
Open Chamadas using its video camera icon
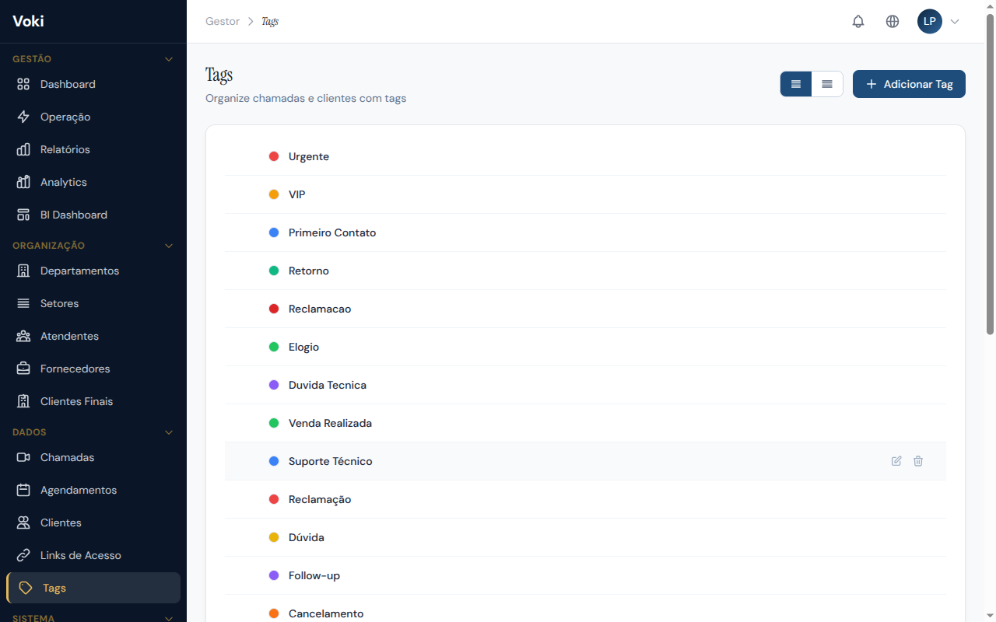click(23, 457)
